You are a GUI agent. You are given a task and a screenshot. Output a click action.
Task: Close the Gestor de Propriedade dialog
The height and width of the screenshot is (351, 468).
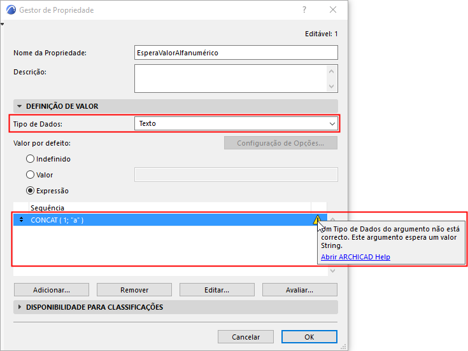click(x=333, y=10)
